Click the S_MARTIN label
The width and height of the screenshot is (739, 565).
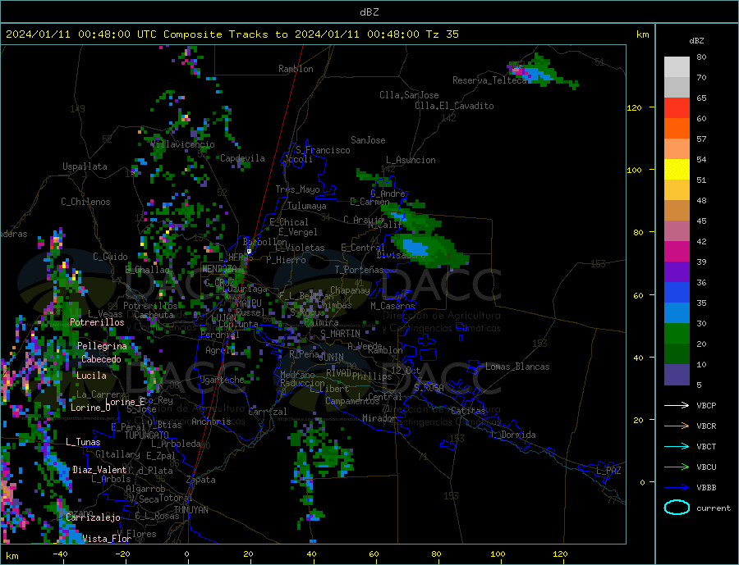(x=340, y=334)
